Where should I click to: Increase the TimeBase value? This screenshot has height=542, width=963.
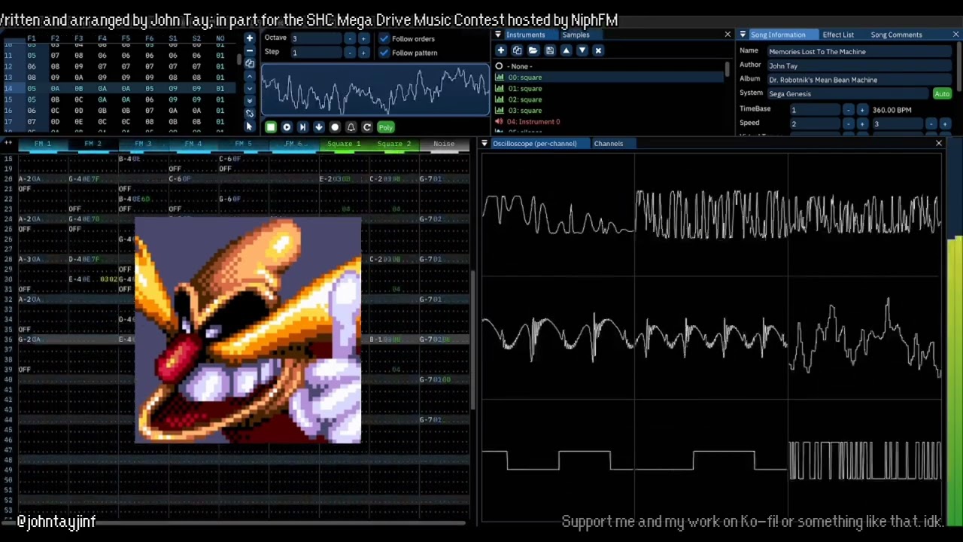click(862, 110)
